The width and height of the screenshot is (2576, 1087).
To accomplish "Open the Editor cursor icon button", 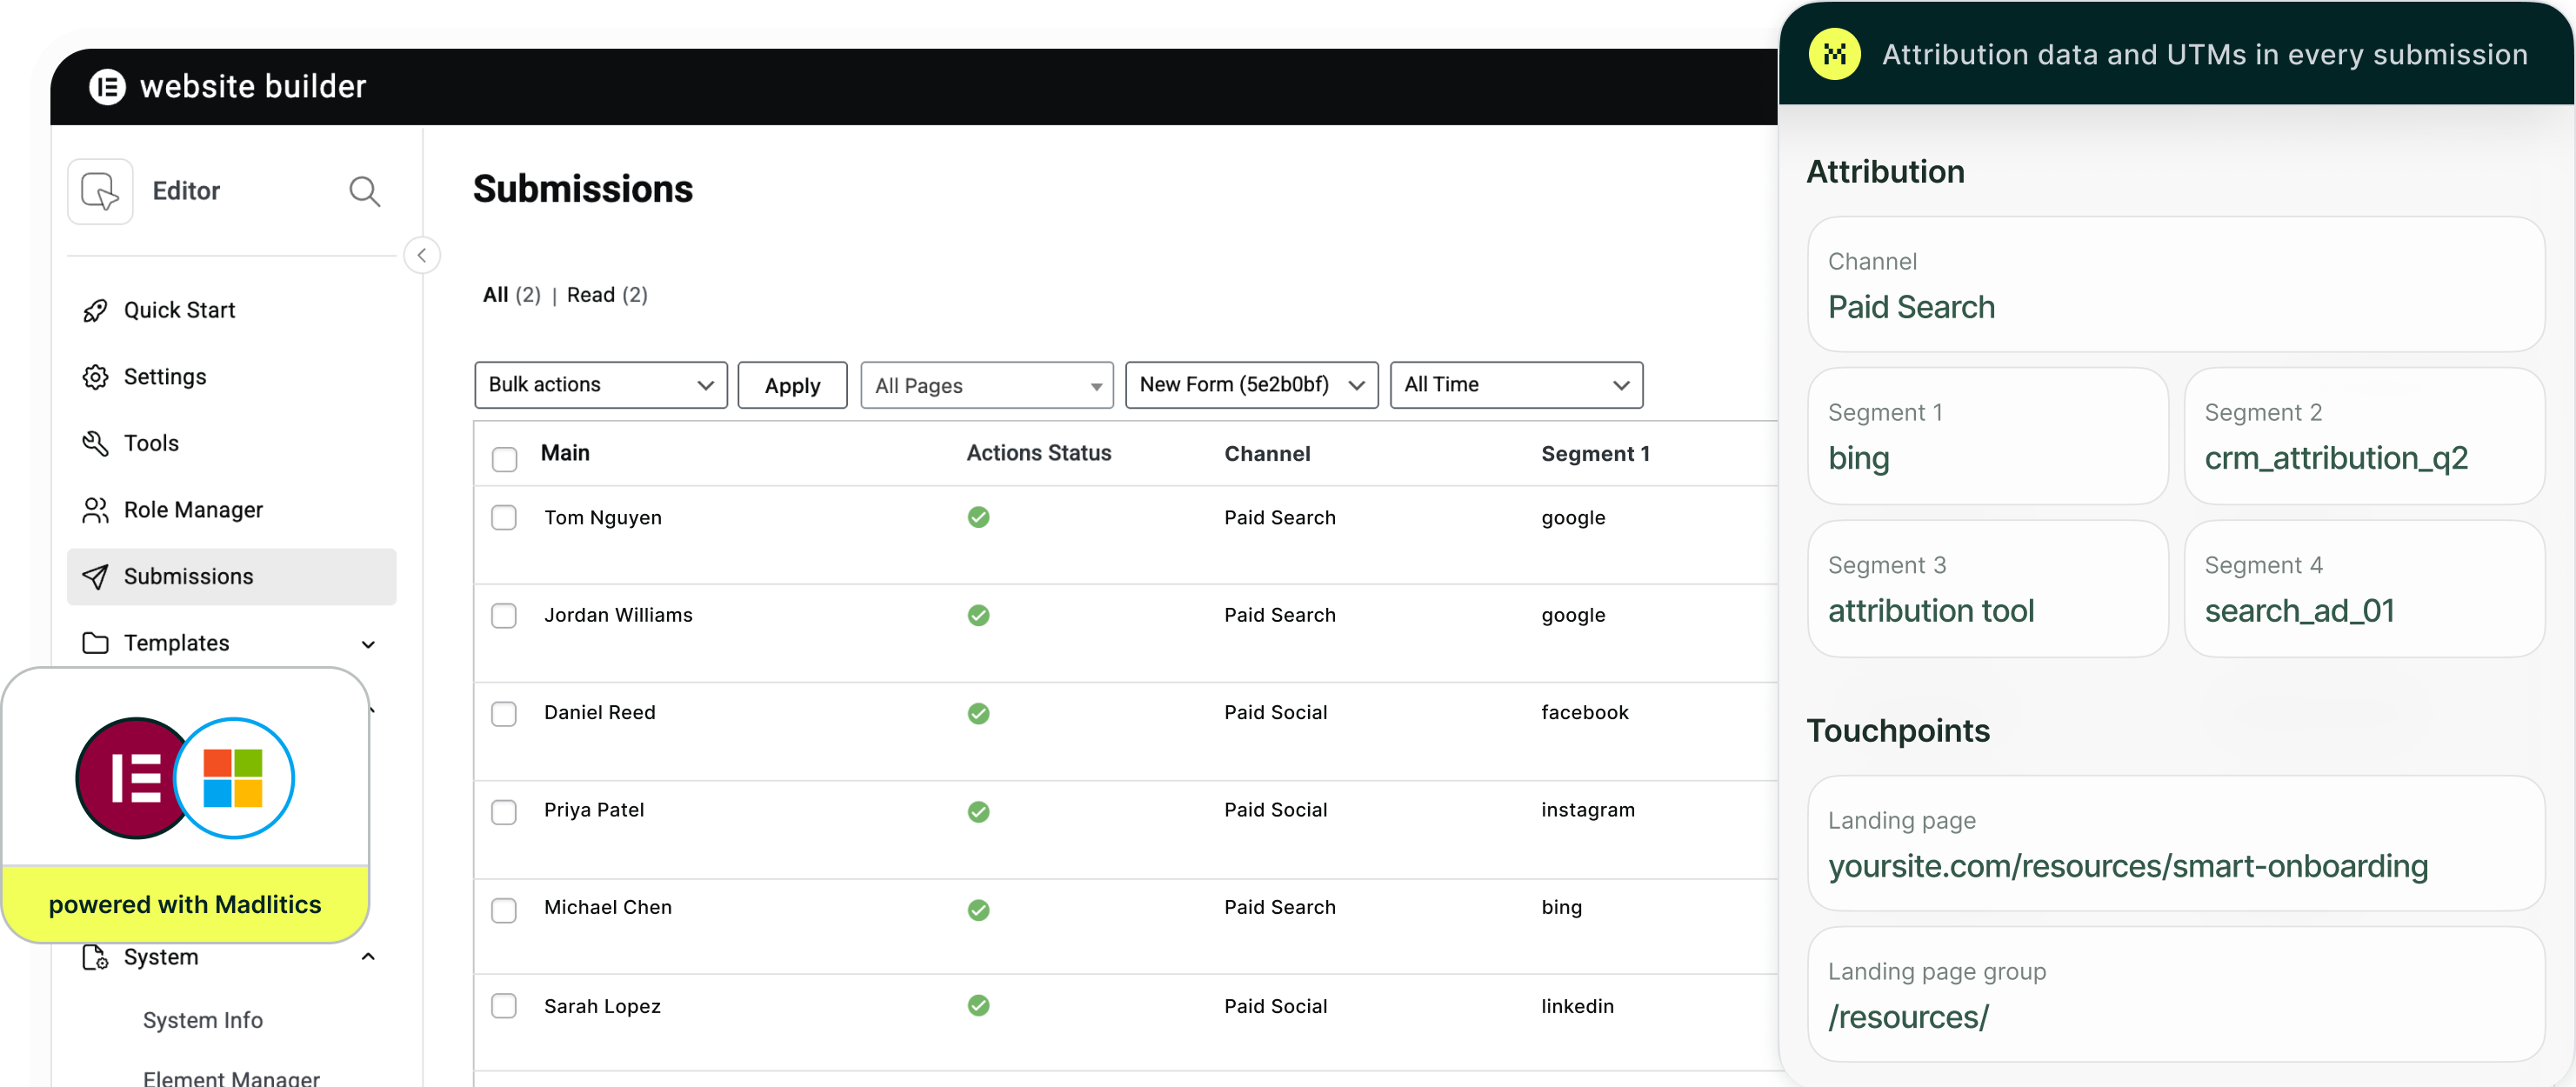I will click(100, 191).
